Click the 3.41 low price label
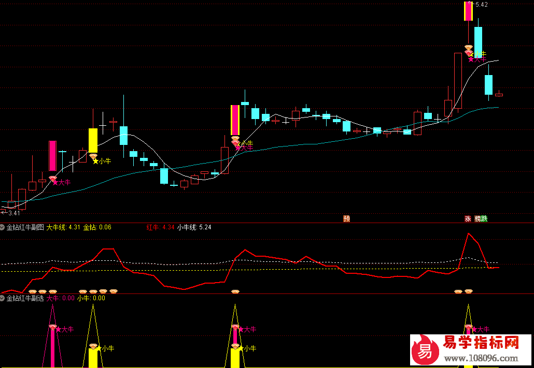The image size is (534, 368). tap(14, 213)
